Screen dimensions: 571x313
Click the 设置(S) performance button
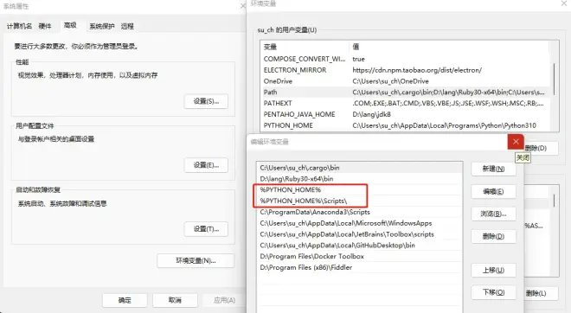(x=206, y=101)
